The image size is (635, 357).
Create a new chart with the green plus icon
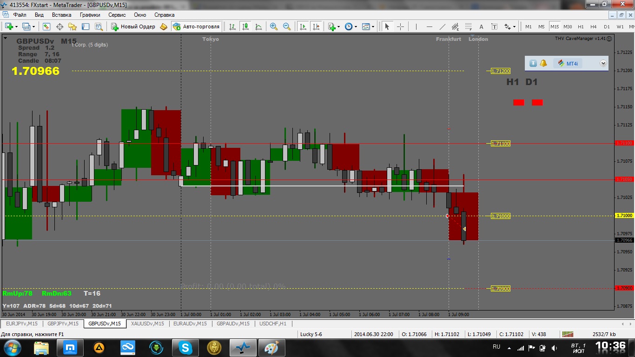tap(9, 26)
